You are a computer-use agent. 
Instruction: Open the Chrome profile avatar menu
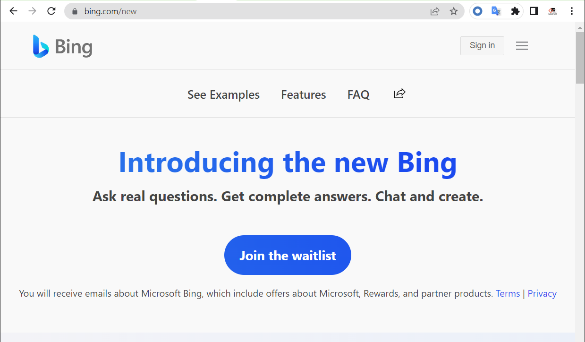(553, 11)
